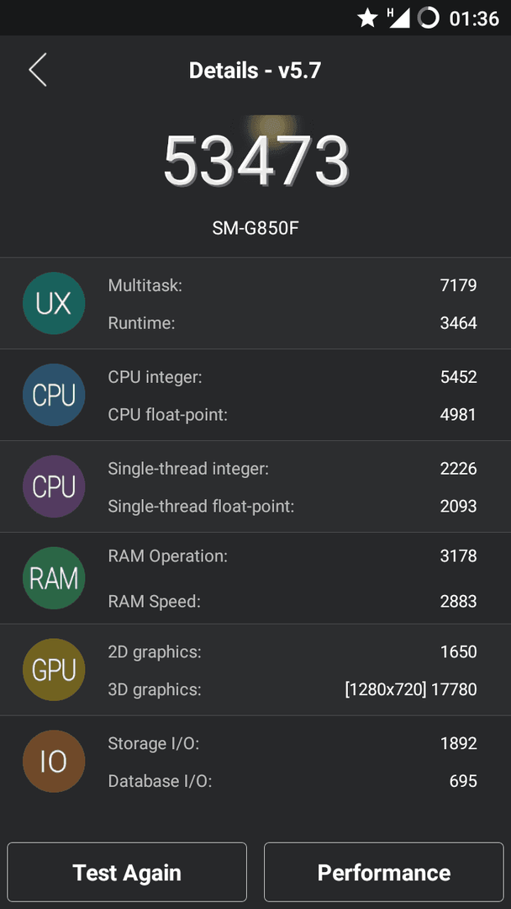Select the purple CPU single-thread icon
Image resolution: width=511 pixels, height=909 pixels.
click(54, 486)
